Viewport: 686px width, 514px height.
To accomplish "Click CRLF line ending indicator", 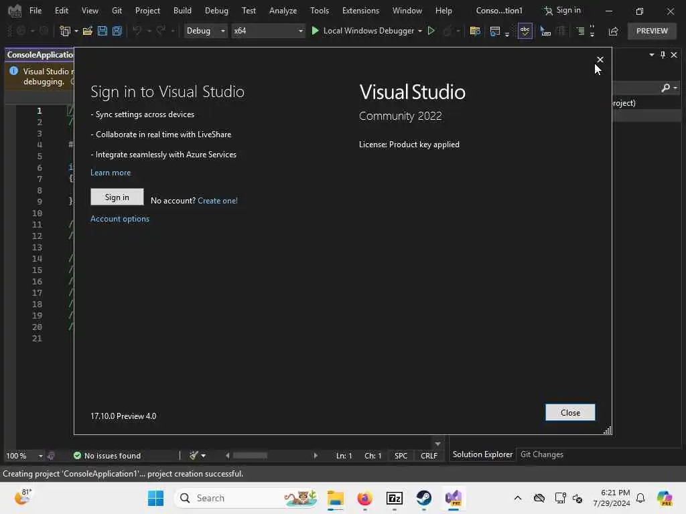I will coord(429,456).
